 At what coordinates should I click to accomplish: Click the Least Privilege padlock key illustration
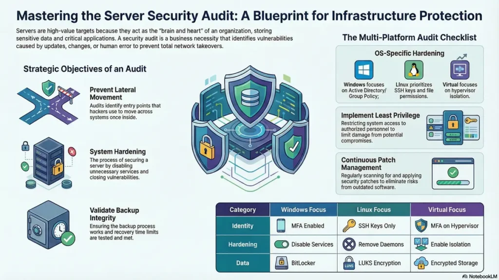coord(453,128)
